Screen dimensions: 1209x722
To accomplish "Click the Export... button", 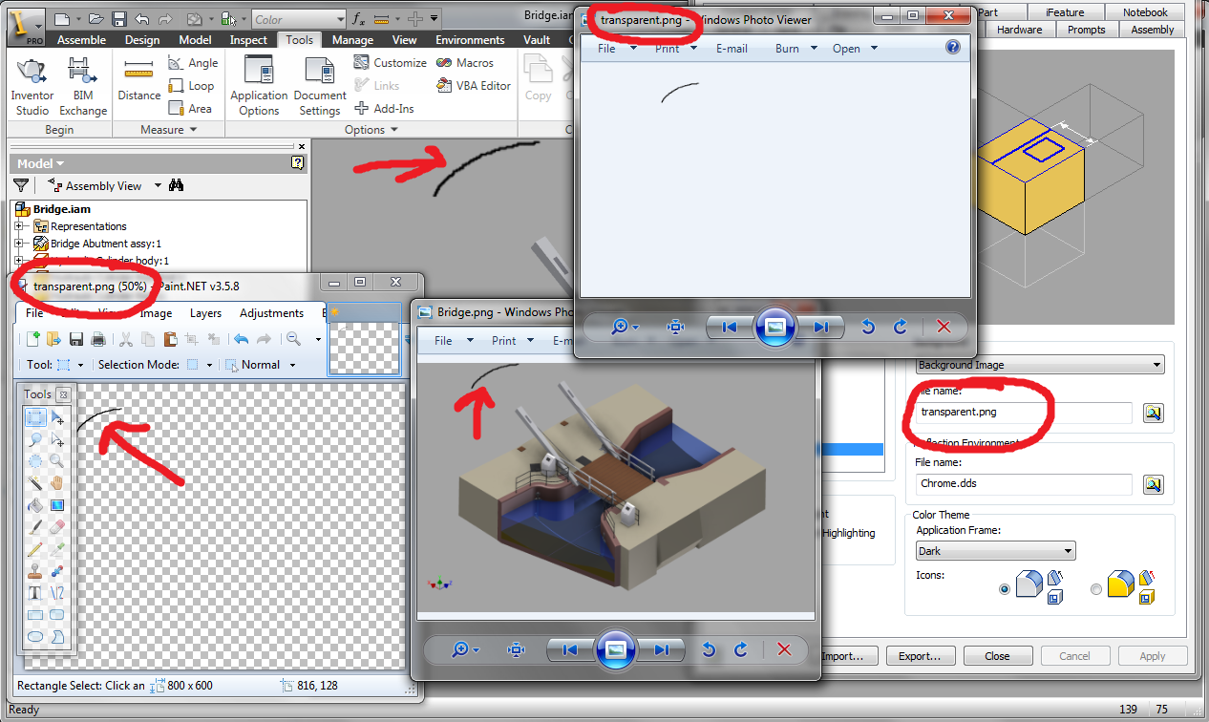I will click(921, 656).
